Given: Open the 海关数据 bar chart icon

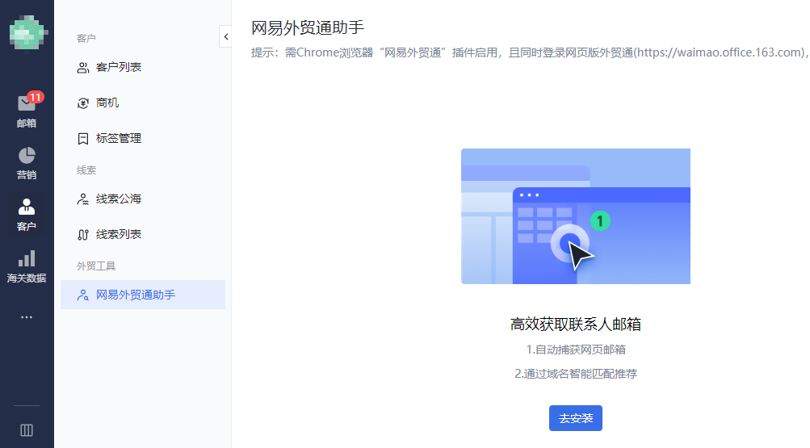Looking at the screenshot, I should [27, 258].
